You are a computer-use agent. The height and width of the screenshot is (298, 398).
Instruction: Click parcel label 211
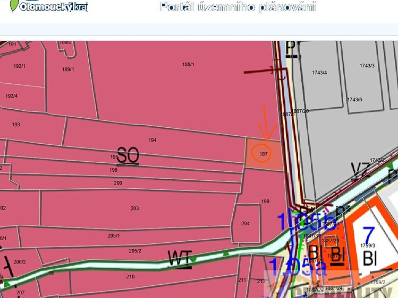click(x=242, y=280)
